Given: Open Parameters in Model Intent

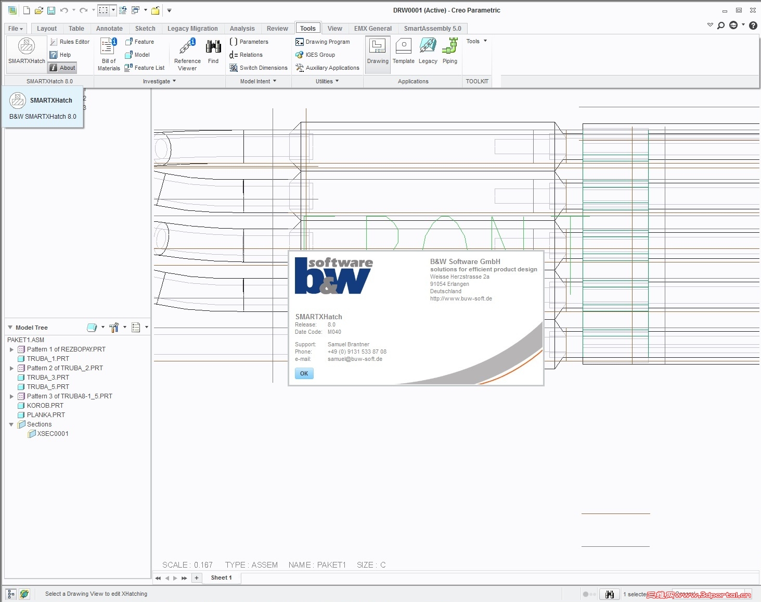Looking at the screenshot, I should (x=249, y=42).
